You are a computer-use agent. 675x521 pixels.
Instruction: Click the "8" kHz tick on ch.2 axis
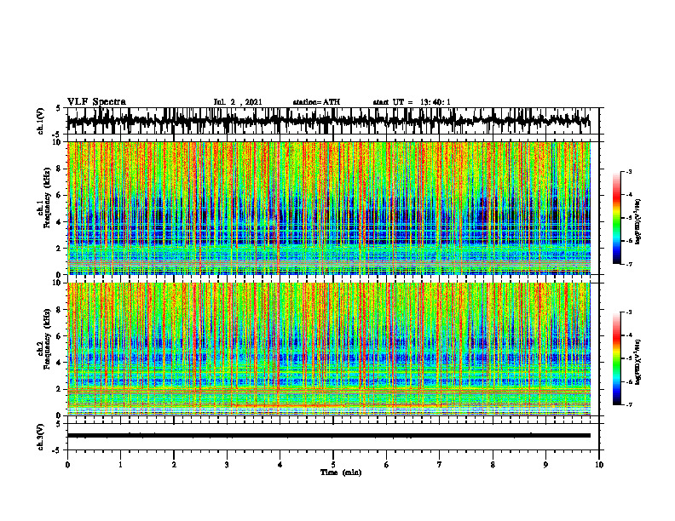pos(60,310)
